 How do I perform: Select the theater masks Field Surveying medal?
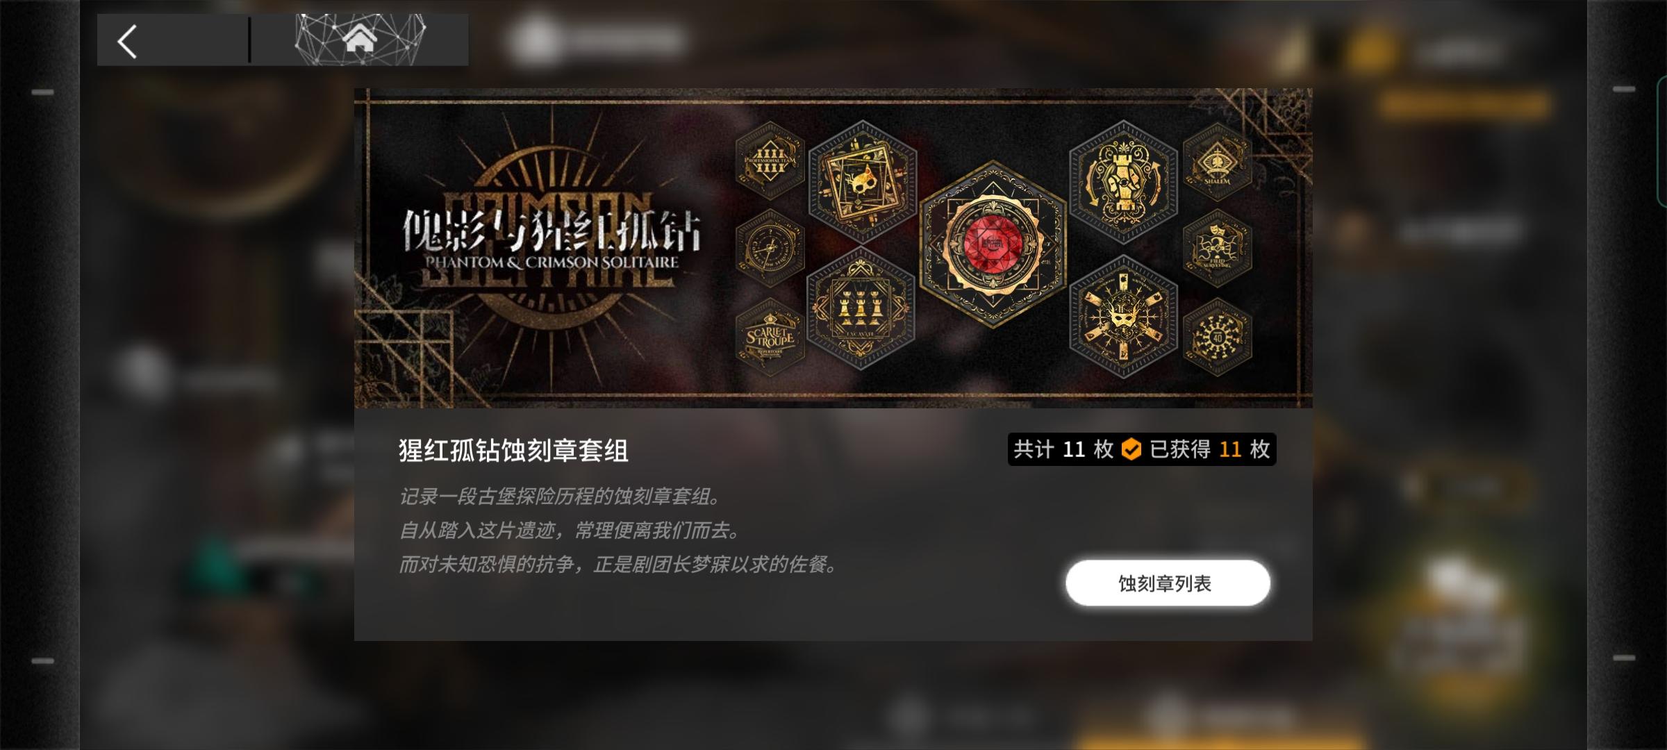pyautogui.click(x=1217, y=248)
